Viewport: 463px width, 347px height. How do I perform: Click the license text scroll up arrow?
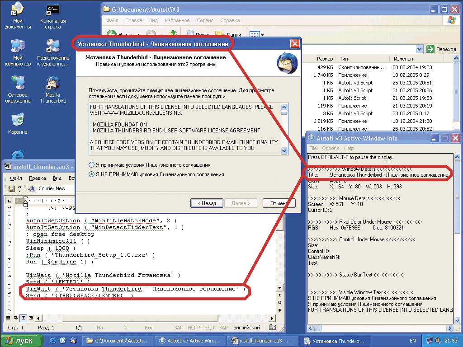coord(284,107)
